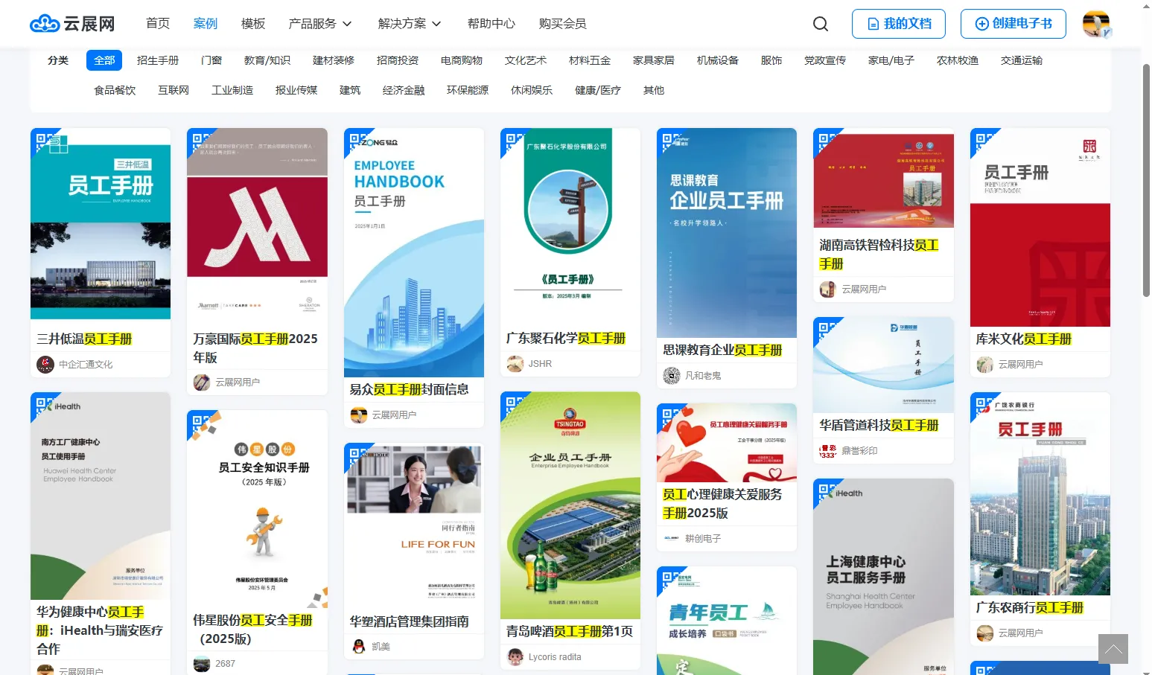
Task: Open 广东聚石化学员工手册 title link
Action: click(x=566, y=339)
